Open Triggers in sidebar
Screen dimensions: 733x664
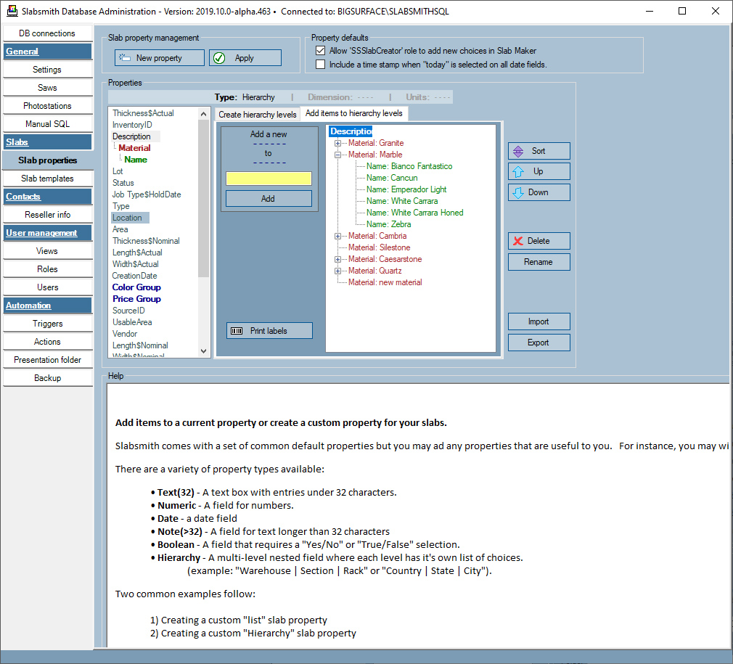(x=47, y=324)
